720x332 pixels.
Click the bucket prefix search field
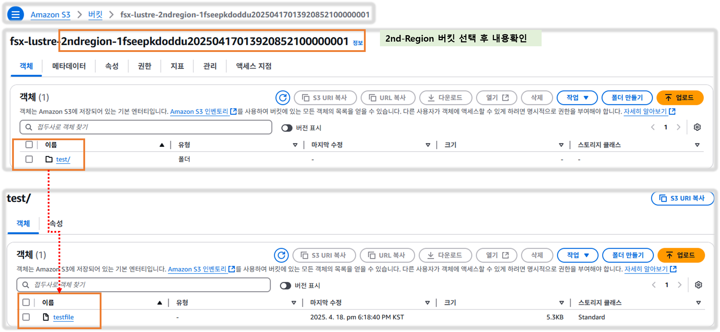pos(146,127)
